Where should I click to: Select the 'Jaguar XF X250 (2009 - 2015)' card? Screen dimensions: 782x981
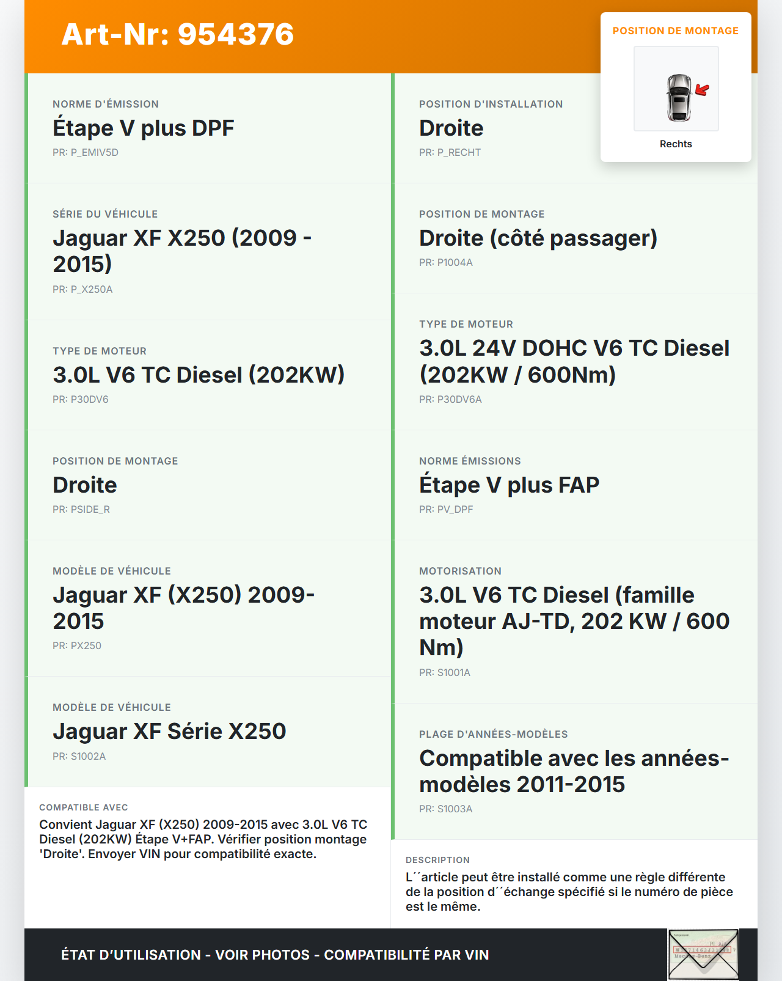(208, 251)
